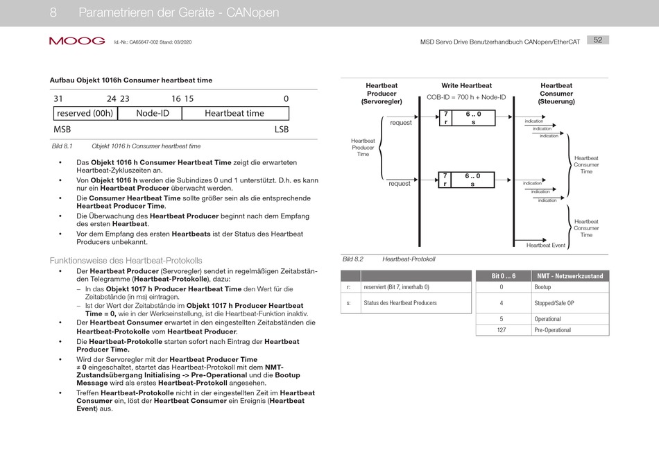Select heading "Aufbau Objekt 1016h Consumer heartbeat time"
Viewport: 659px width, 466px height.
(x=131, y=80)
